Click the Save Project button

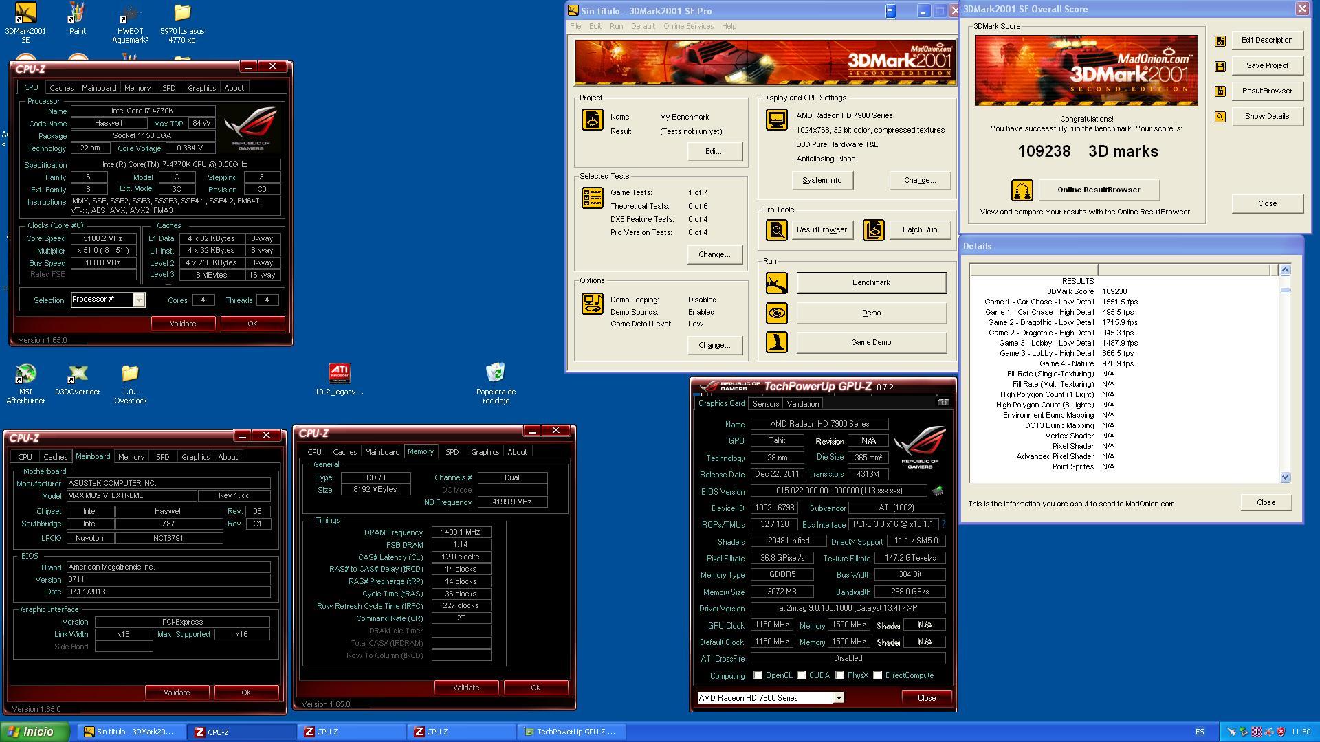click(x=1266, y=65)
